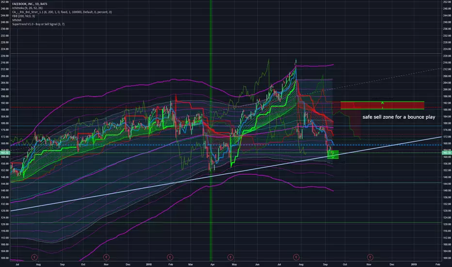Click the May label on the time axis
The height and width of the screenshot is (267, 452).
click(x=234, y=265)
